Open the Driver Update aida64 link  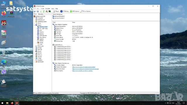(x=82, y=71)
